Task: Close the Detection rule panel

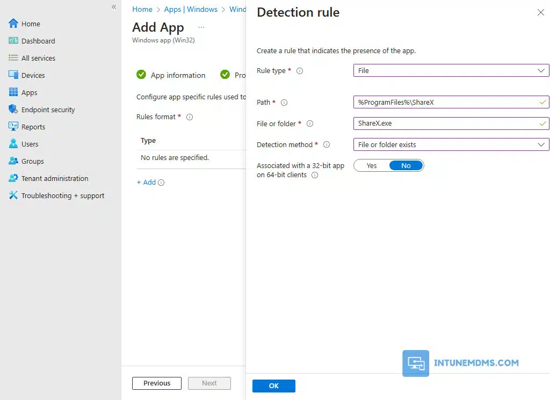Action: 540,12
